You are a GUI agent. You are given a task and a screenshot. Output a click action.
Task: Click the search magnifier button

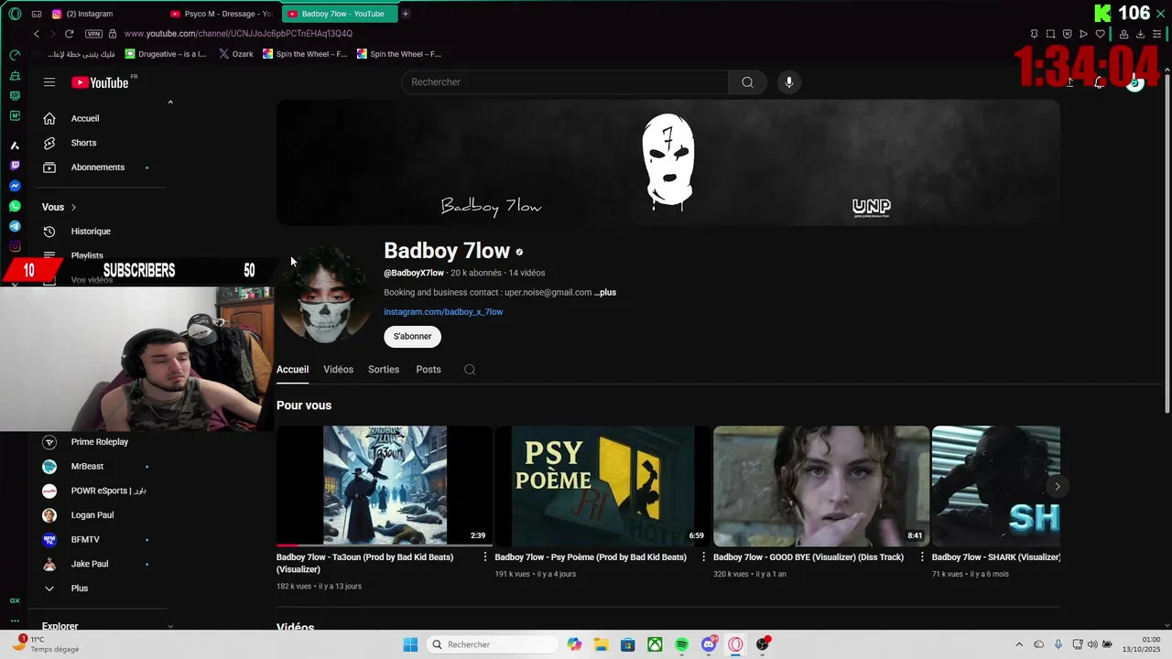click(x=747, y=82)
